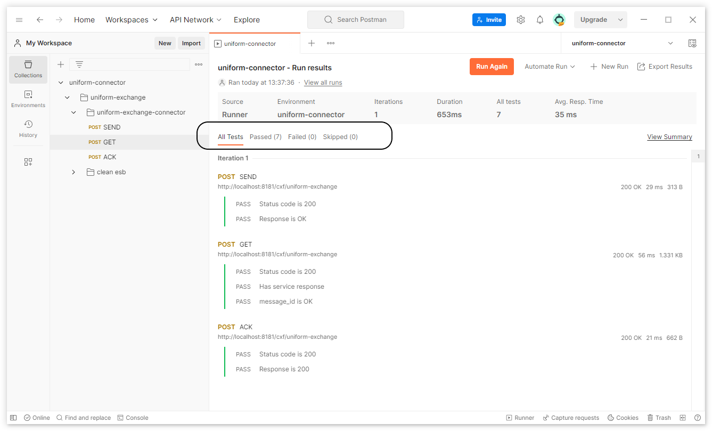
Task: Click the Run Again button
Action: point(491,67)
